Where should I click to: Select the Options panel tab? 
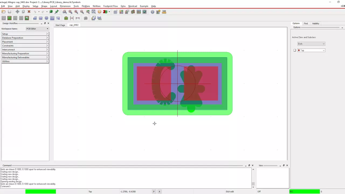coord(296,23)
